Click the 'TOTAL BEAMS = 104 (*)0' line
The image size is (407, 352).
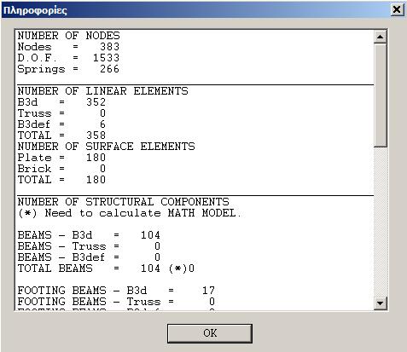click(106, 268)
